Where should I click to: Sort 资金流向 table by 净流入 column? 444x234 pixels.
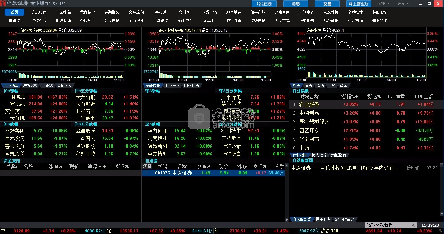[97, 166]
